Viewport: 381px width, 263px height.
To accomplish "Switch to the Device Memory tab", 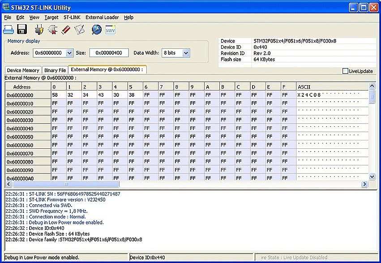I will tap(23, 70).
